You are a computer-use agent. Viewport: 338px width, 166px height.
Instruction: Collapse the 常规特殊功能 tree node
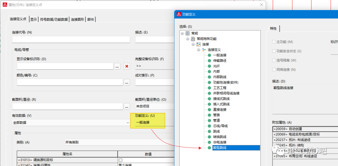[187, 39]
